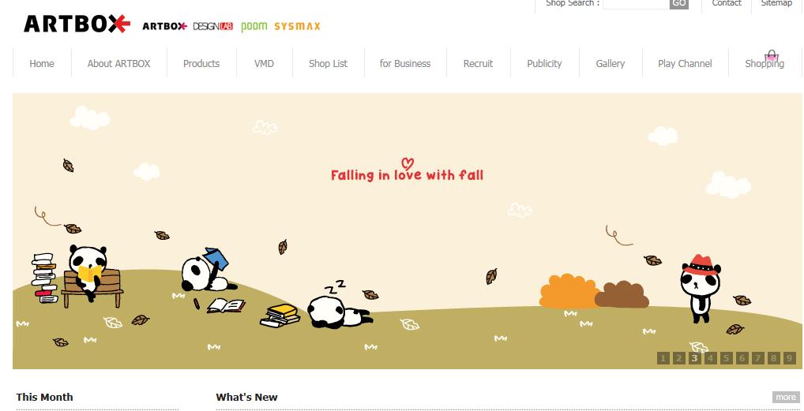Switch to banner slide 5

[x=726, y=358]
